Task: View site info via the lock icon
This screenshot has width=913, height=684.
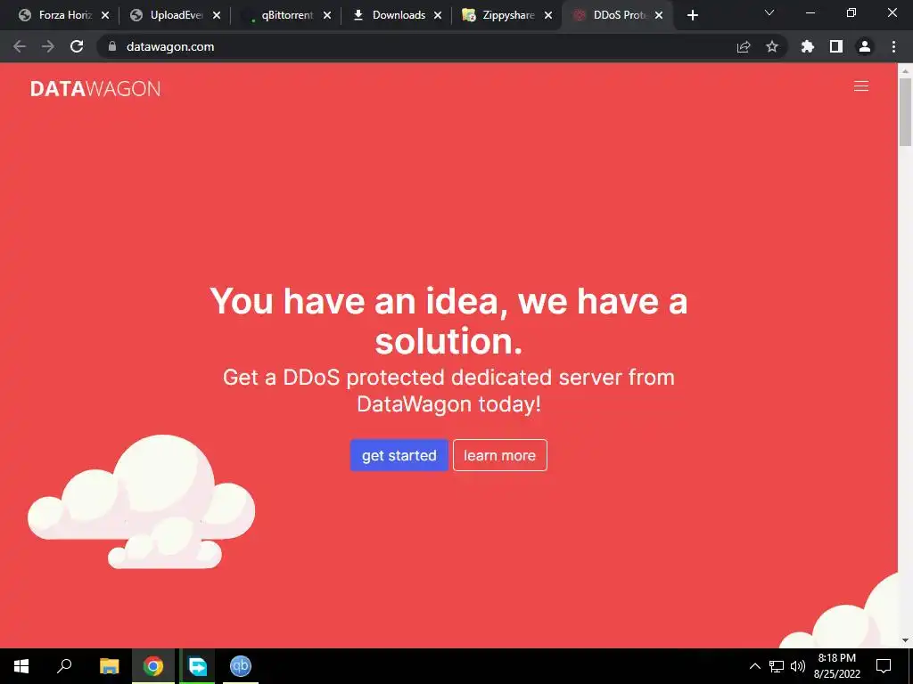Action: point(112,46)
